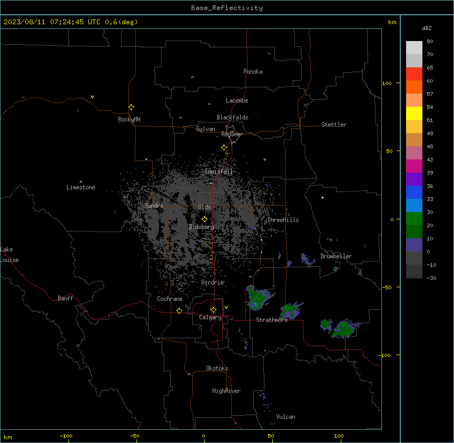454x443 pixels.
Task: Click the asterisk marker above Limestone
Action: point(81,182)
